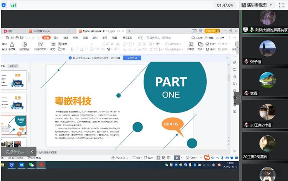Click the meeting security shield icon
This screenshot has height=181, width=288.
click(4, 5)
